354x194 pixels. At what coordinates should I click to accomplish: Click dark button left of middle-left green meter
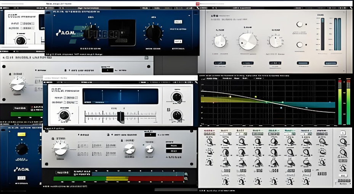pos(20,108)
